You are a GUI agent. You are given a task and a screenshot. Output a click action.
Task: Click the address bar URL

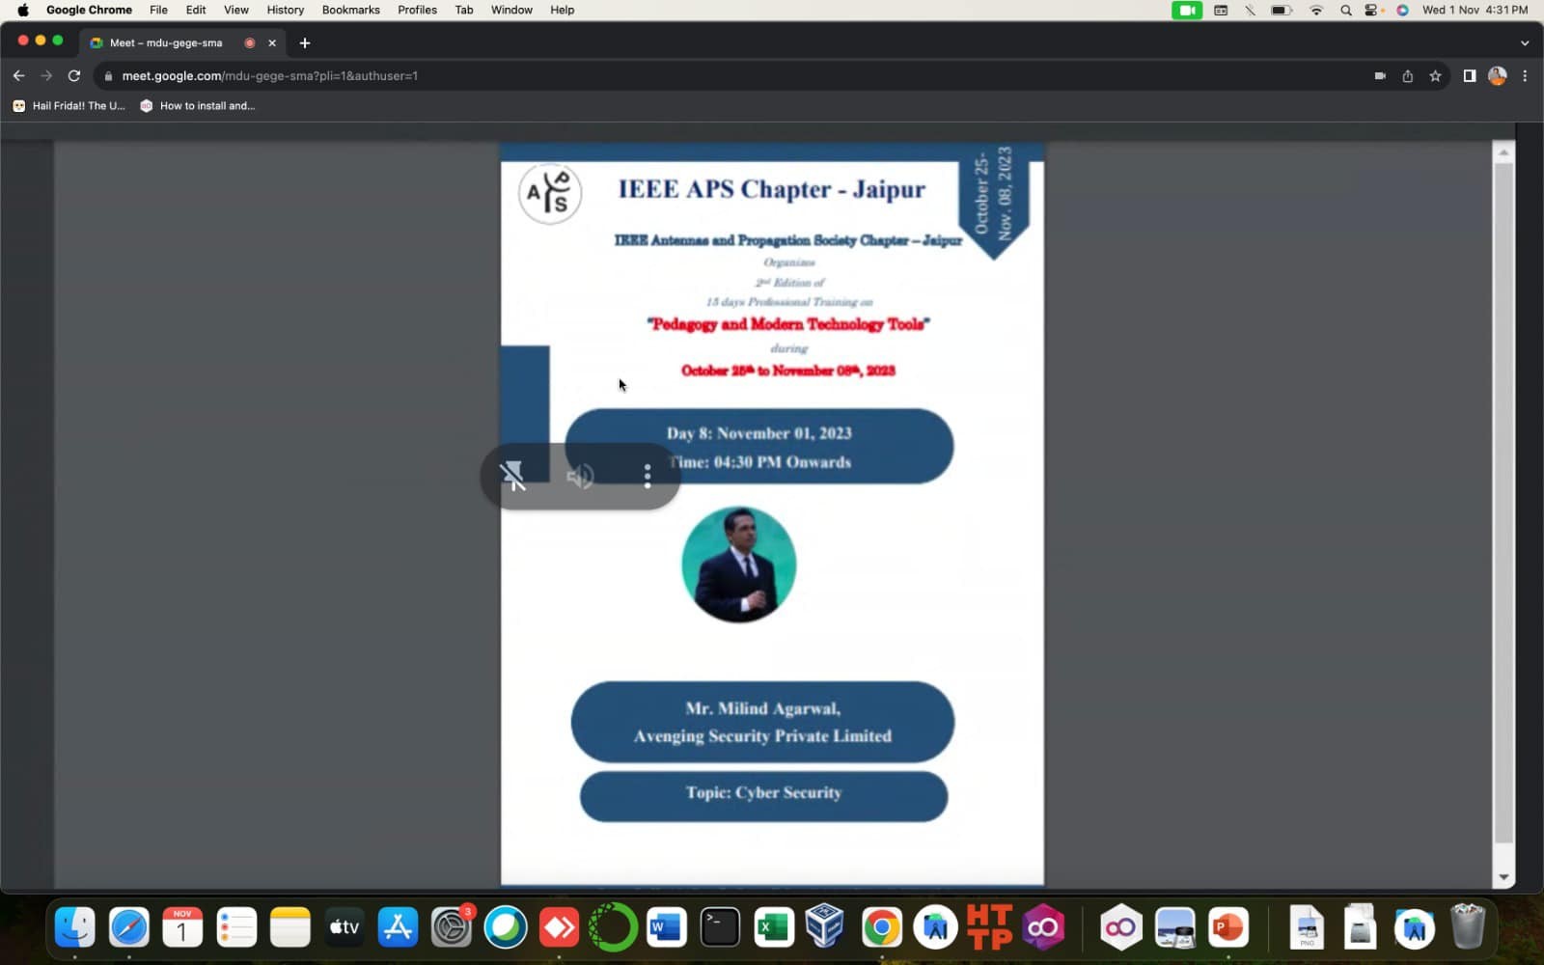click(x=269, y=75)
